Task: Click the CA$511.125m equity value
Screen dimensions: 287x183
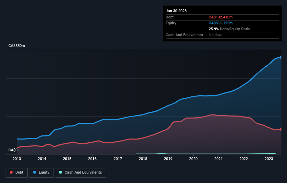Action: point(221,23)
